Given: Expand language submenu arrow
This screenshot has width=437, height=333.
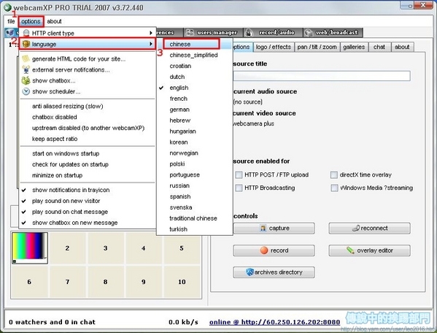Looking at the screenshot, I should click(151, 44).
